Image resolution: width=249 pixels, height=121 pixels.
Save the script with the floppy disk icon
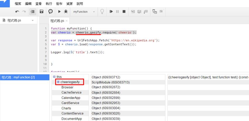(x=42, y=11)
